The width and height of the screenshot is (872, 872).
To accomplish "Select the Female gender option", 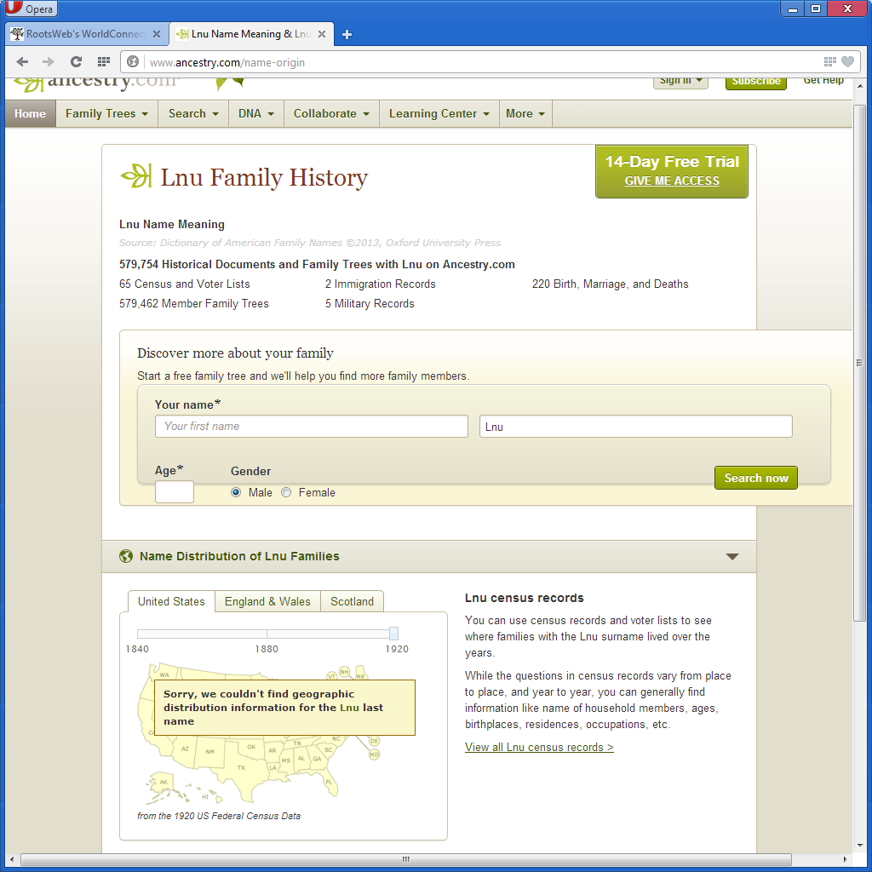I will pyautogui.click(x=286, y=492).
